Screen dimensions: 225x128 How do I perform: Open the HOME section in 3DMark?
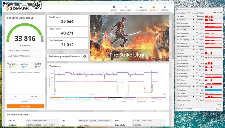click(x=114, y=8)
